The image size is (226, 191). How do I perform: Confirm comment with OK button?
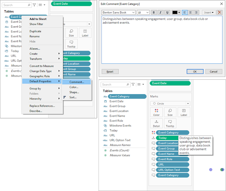click(x=195, y=72)
